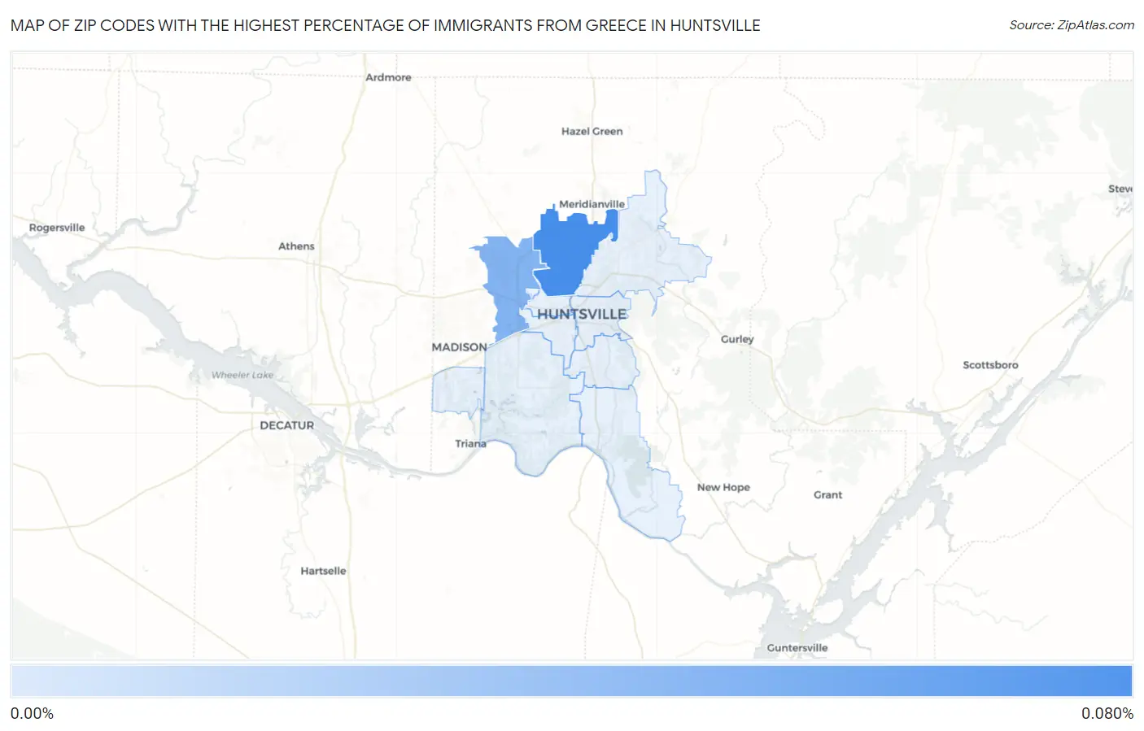Click the light blue zip region west of Triana

click(x=457, y=391)
